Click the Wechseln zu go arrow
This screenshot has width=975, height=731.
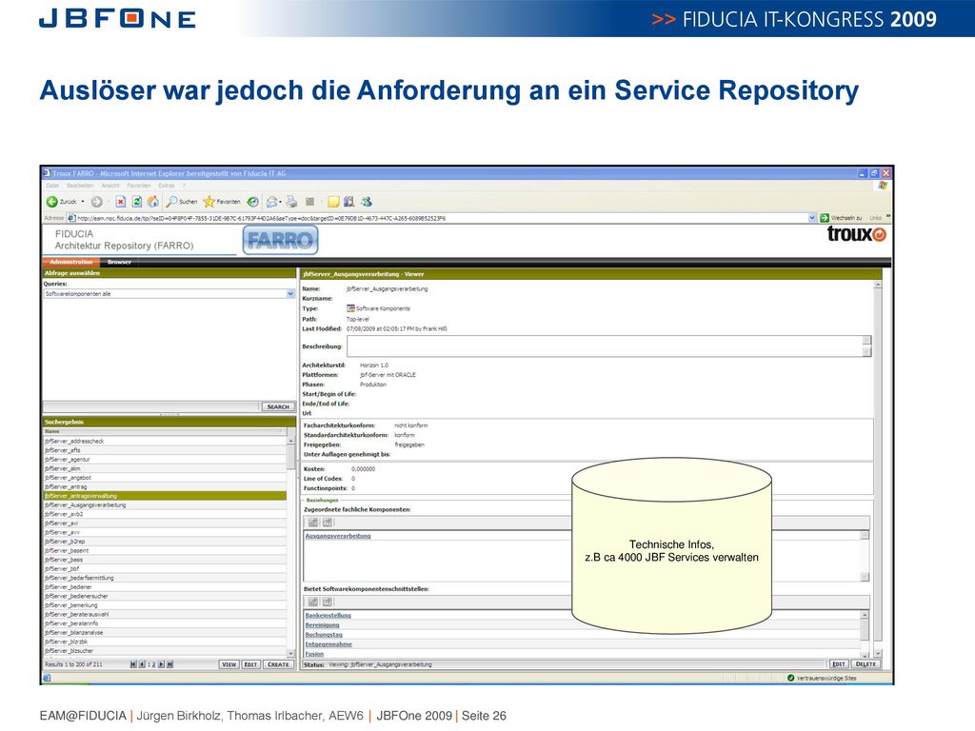pyautogui.click(x=825, y=218)
